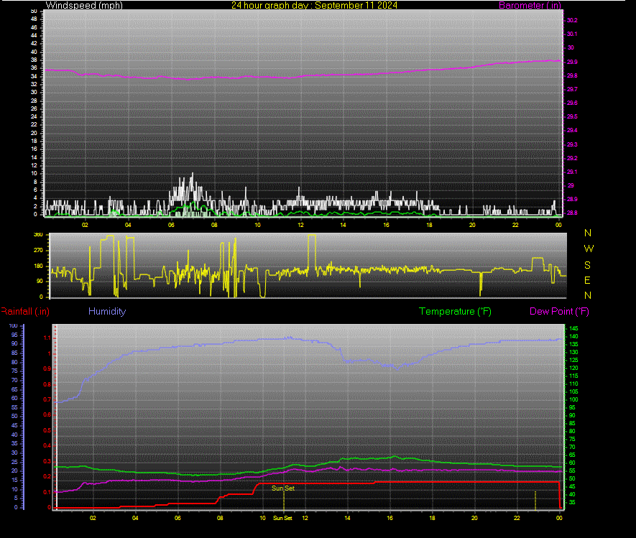Click the 'E' compass label beside the wind direction graph
636x538 pixels.
click(587, 280)
